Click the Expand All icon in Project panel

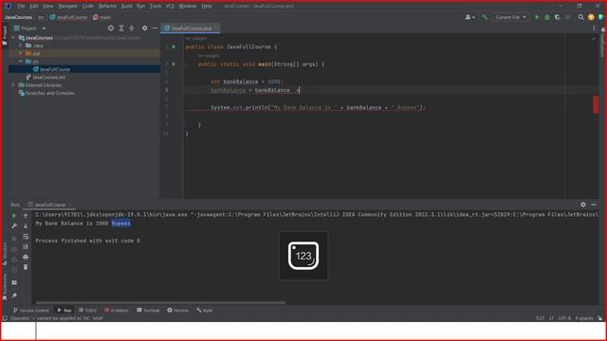click(121, 28)
